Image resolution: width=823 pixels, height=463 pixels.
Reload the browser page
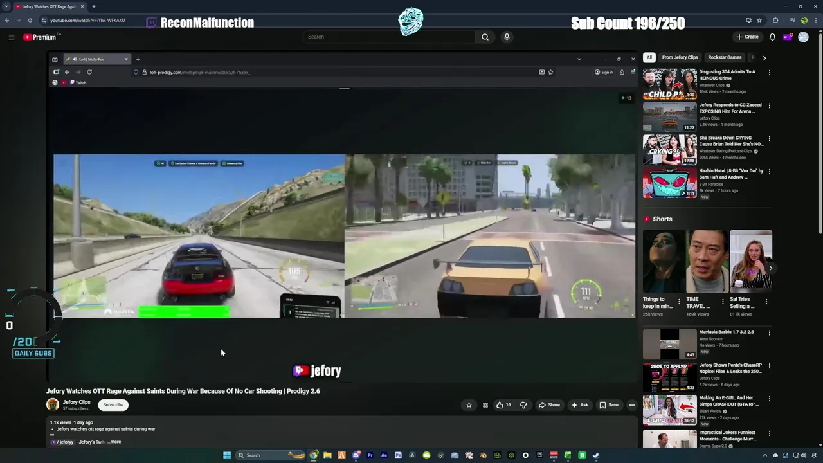coord(30,20)
